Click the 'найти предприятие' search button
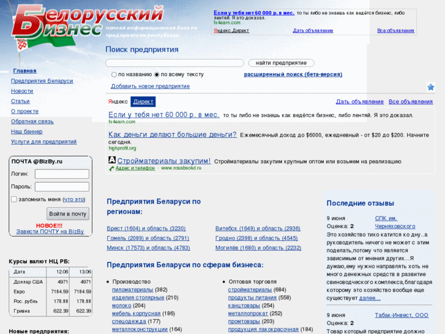The width and height of the screenshot is (445, 334). coord(281,63)
